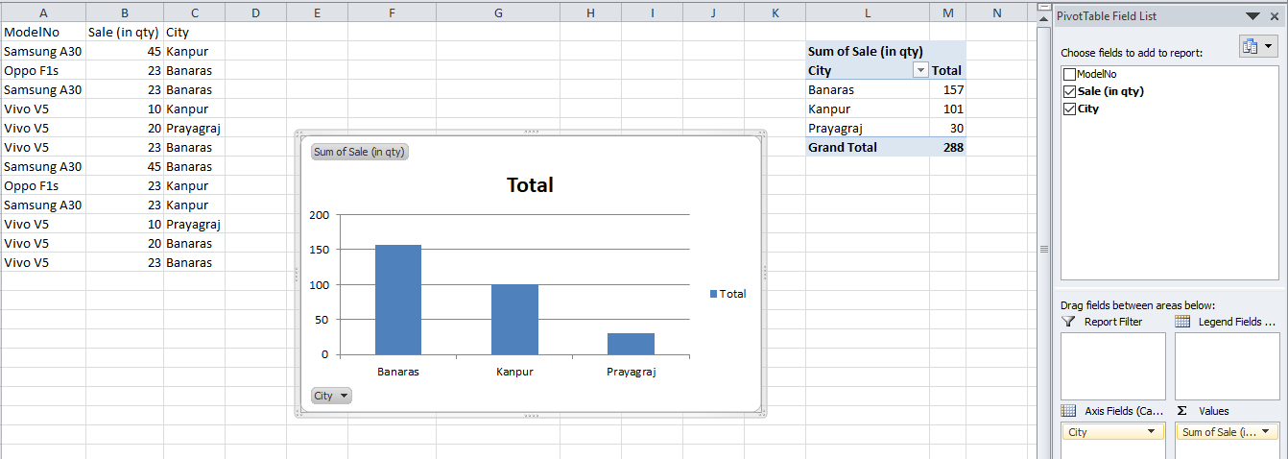
Task: Click the Axis Fields area icon
Action: 1069,410
